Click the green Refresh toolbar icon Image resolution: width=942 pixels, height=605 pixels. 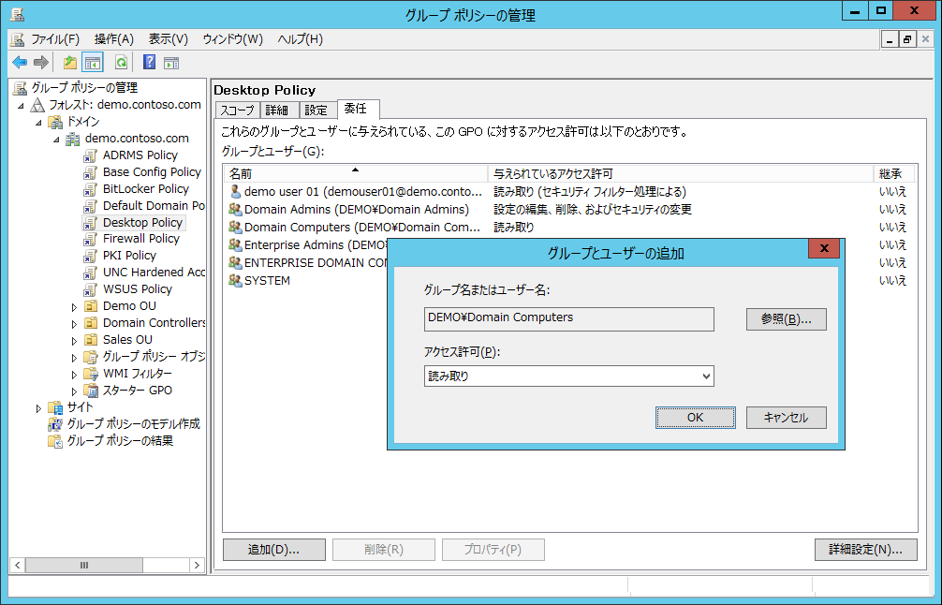(x=121, y=63)
